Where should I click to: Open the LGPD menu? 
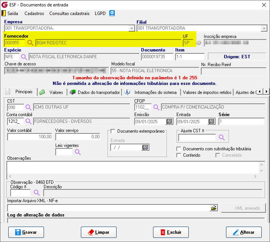coord(100,14)
